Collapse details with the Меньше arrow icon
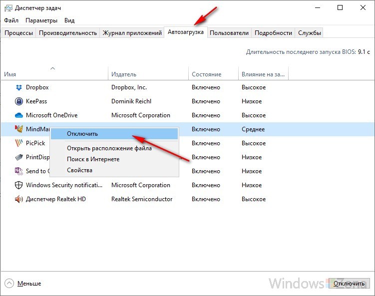 (x=9, y=284)
